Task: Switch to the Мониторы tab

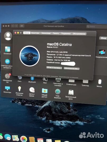Action: 35,33
